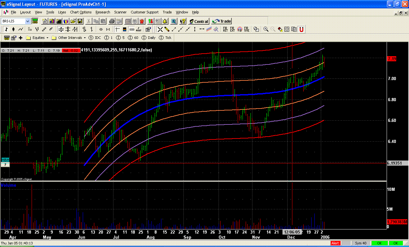Viewport: 409px width, 247px height.
Task: Click the FIB TIME tool icon
Action: click(x=246, y=29)
